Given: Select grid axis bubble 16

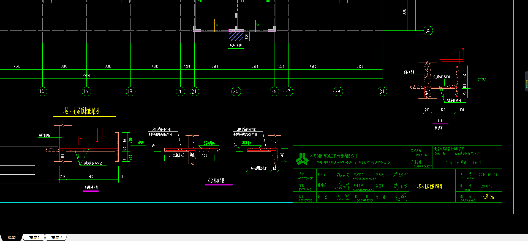Looking at the screenshot, I should [86, 91].
